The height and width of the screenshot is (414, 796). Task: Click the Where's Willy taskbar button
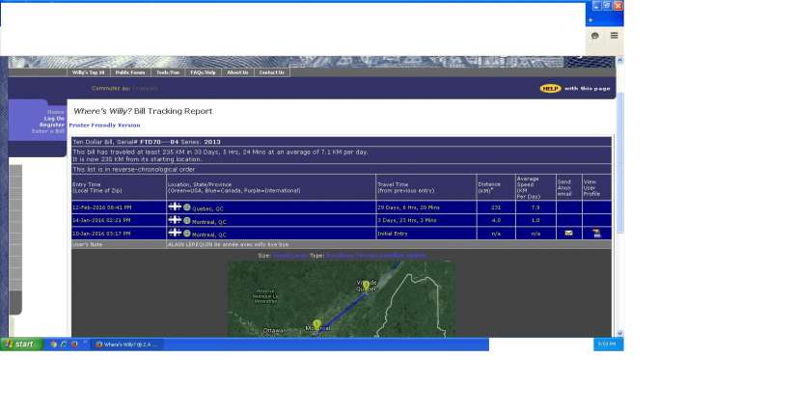(x=127, y=345)
